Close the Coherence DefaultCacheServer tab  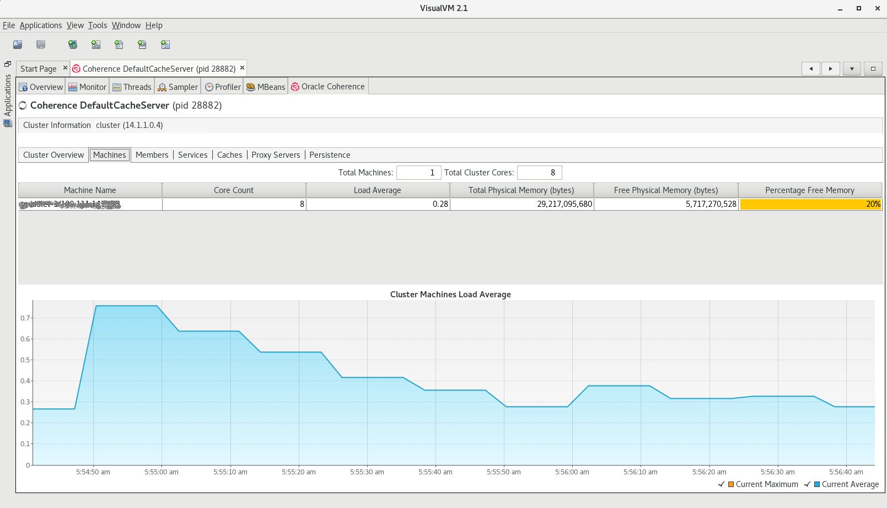coord(242,68)
